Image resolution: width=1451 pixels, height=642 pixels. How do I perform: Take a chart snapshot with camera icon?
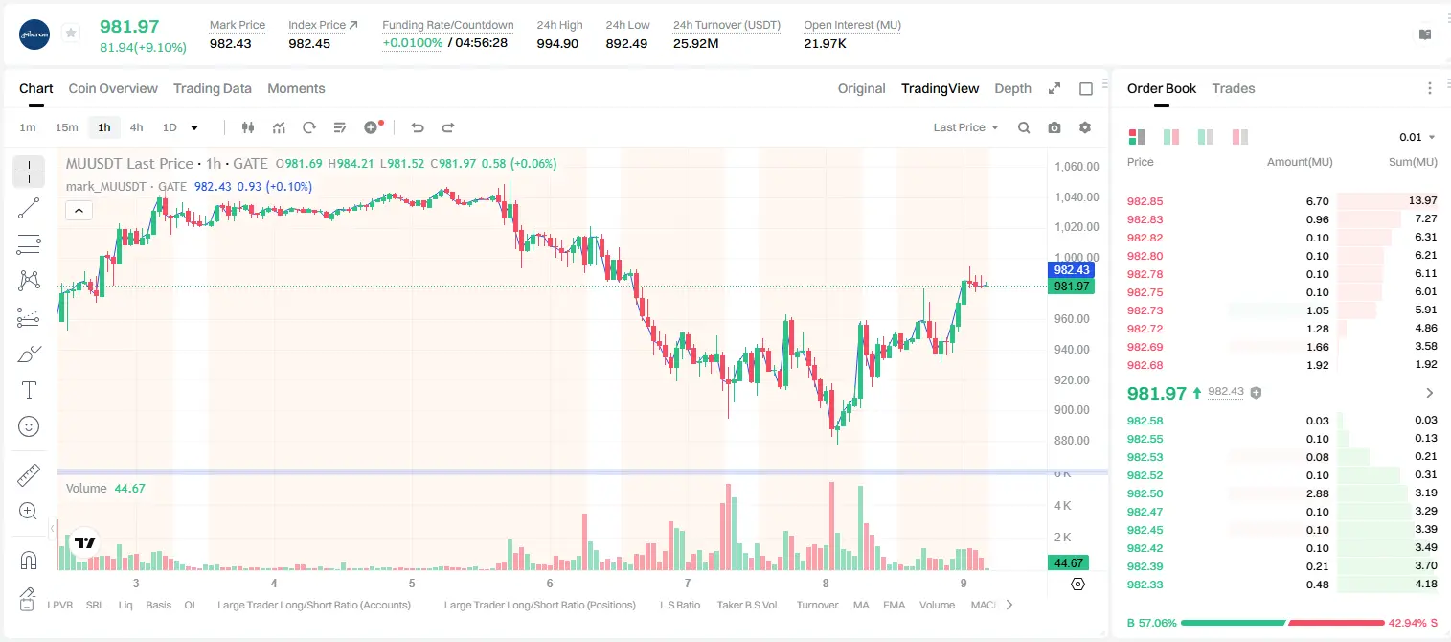click(1054, 127)
